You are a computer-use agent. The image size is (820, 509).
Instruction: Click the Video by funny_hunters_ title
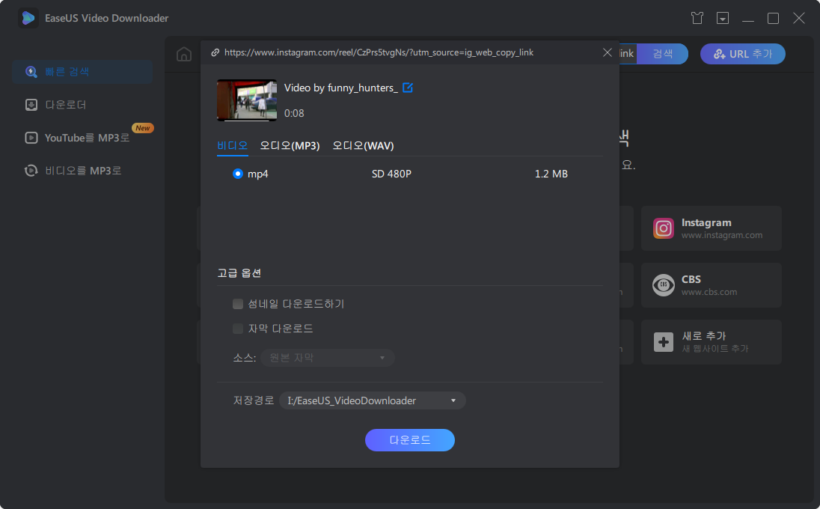pyautogui.click(x=341, y=88)
